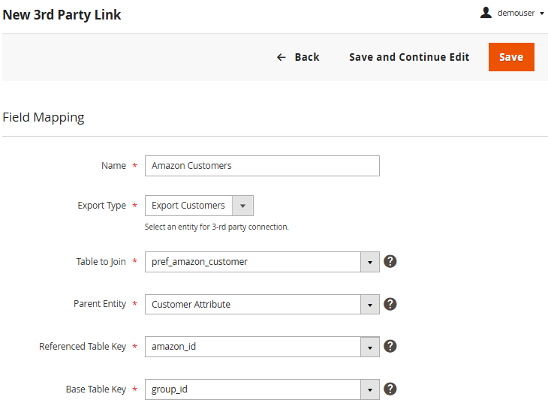The width and height of the screenshot is (548, 409).
Task: Show help for Base Table Key
Action: click(x=390, y=389)
